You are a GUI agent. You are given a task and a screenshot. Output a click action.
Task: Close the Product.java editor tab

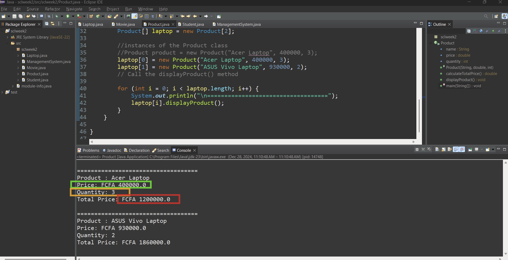173,24
